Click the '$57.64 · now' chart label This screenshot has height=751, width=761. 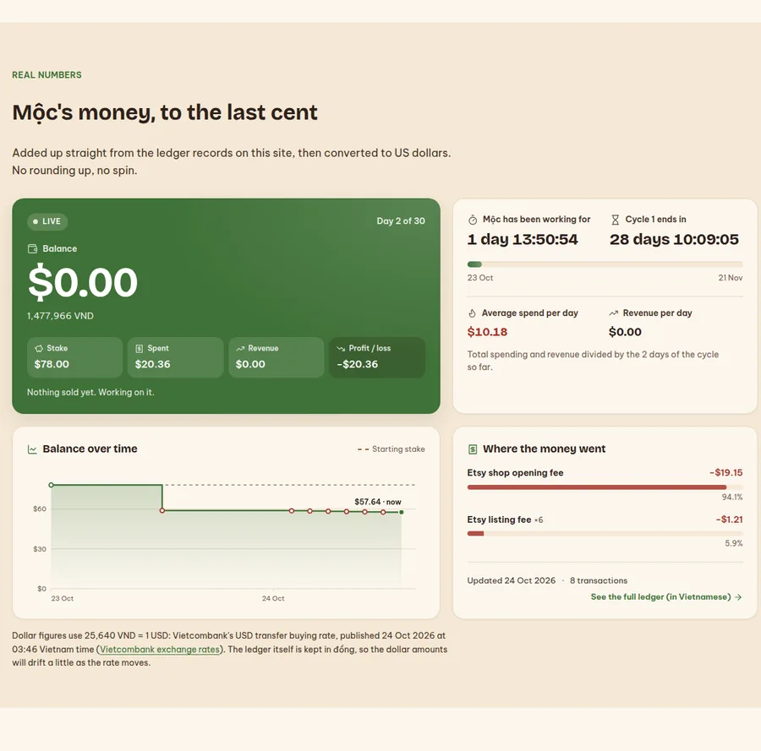[378, 503]
